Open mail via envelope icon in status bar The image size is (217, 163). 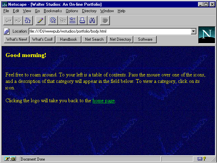coord(200,159)
